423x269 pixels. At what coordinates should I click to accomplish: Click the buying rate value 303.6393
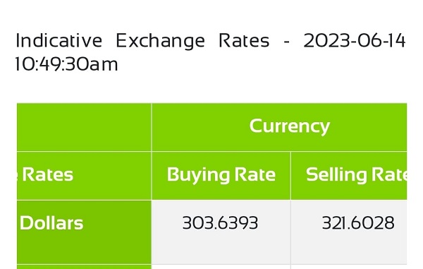pyautogui.click(x=220, y=223)
